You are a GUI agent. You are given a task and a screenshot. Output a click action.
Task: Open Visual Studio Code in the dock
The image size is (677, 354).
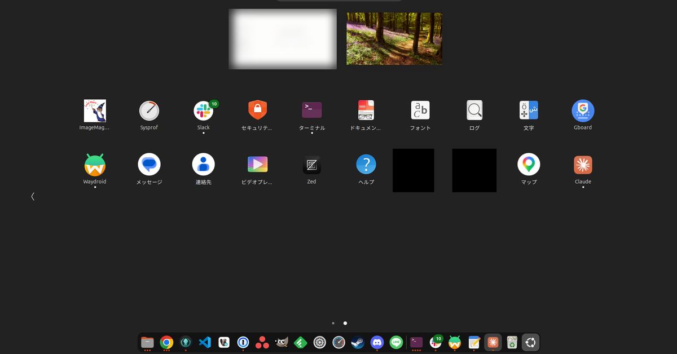205,342
